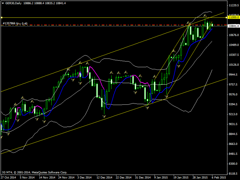This screenshot has height=180, width=240.
Task: Click the 11220.5 price scale label
Action: coord(234,5)
